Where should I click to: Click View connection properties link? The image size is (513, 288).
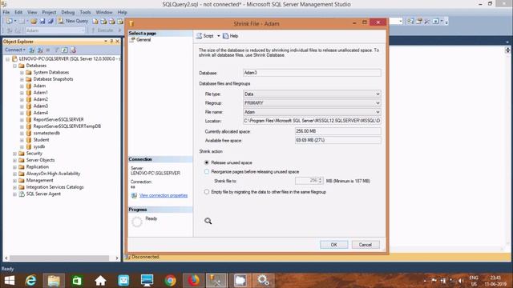tap(164, 195)
